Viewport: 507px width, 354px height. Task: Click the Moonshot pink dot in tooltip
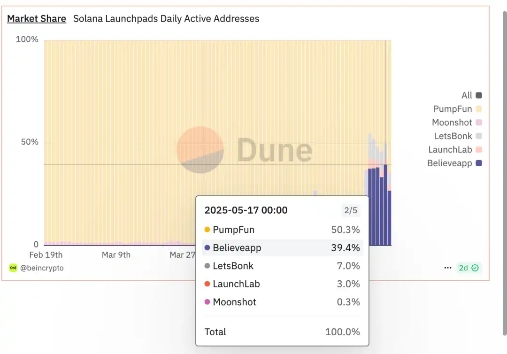tap(207, 302)
